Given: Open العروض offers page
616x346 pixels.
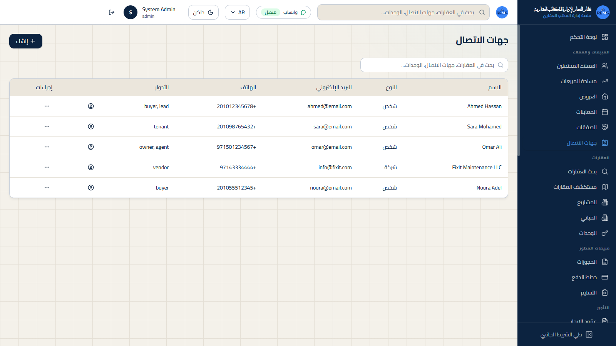Looking at the screenshot, I should click(x=588, y=96).
